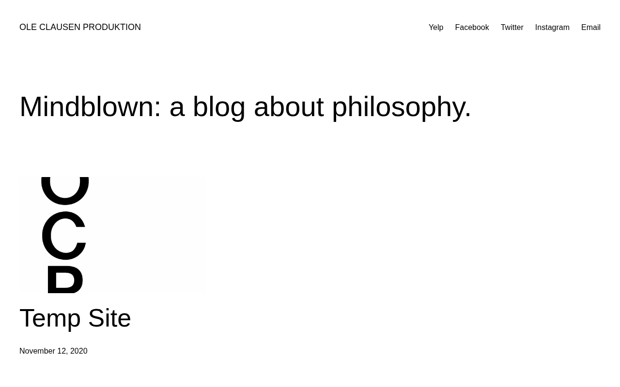
Task: Visit the Instagram navigation link
Action: pos(552,27)
